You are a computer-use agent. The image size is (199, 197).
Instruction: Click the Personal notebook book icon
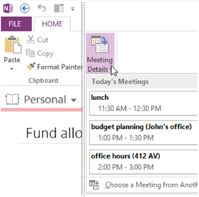(x=12, y=99)
